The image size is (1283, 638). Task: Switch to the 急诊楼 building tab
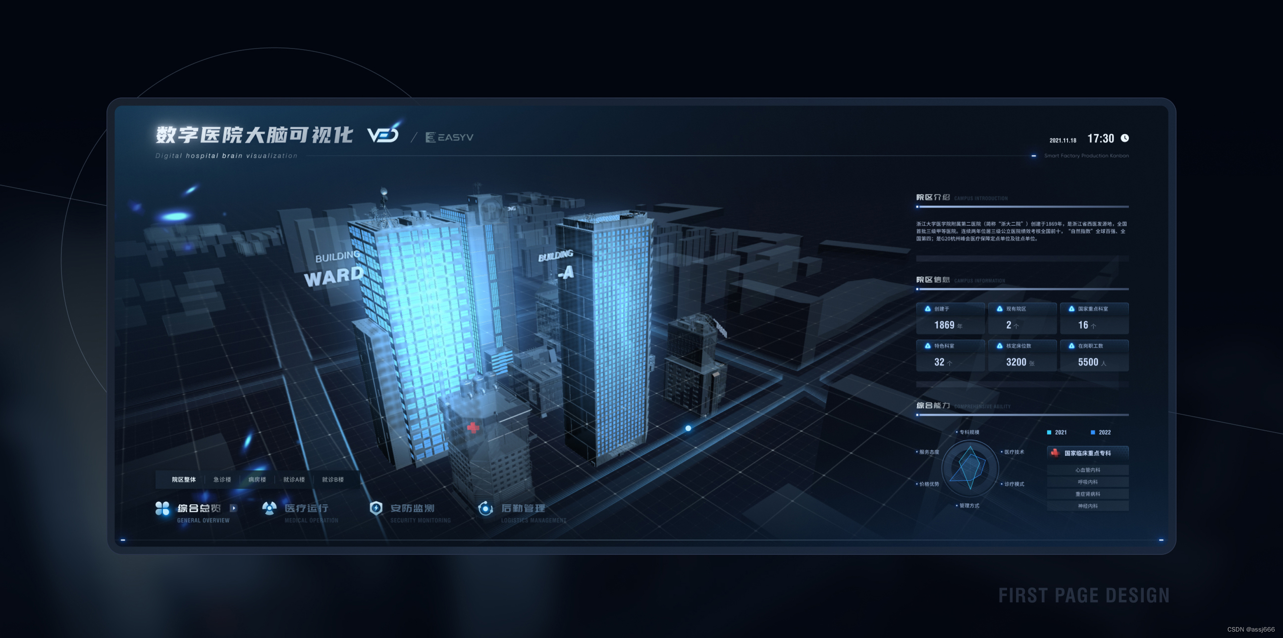(222, 479)
